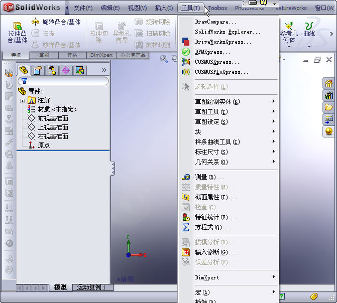Click the Zoom to Fit magnifier icon
The height and width of the screenshot is (303, 337).
(164, 59)
